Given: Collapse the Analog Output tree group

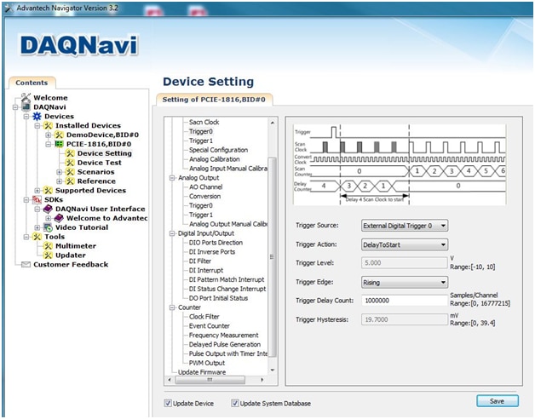Looking at the screenshot, I should tap(172, 178).
